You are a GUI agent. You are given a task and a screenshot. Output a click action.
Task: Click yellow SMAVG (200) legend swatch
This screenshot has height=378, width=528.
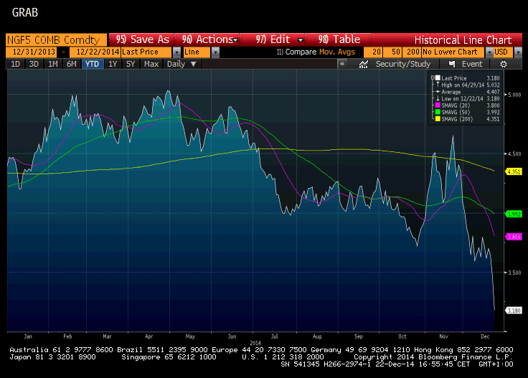438,119
